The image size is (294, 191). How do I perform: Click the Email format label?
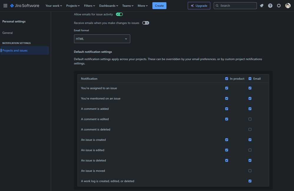(x=82, y=30)
